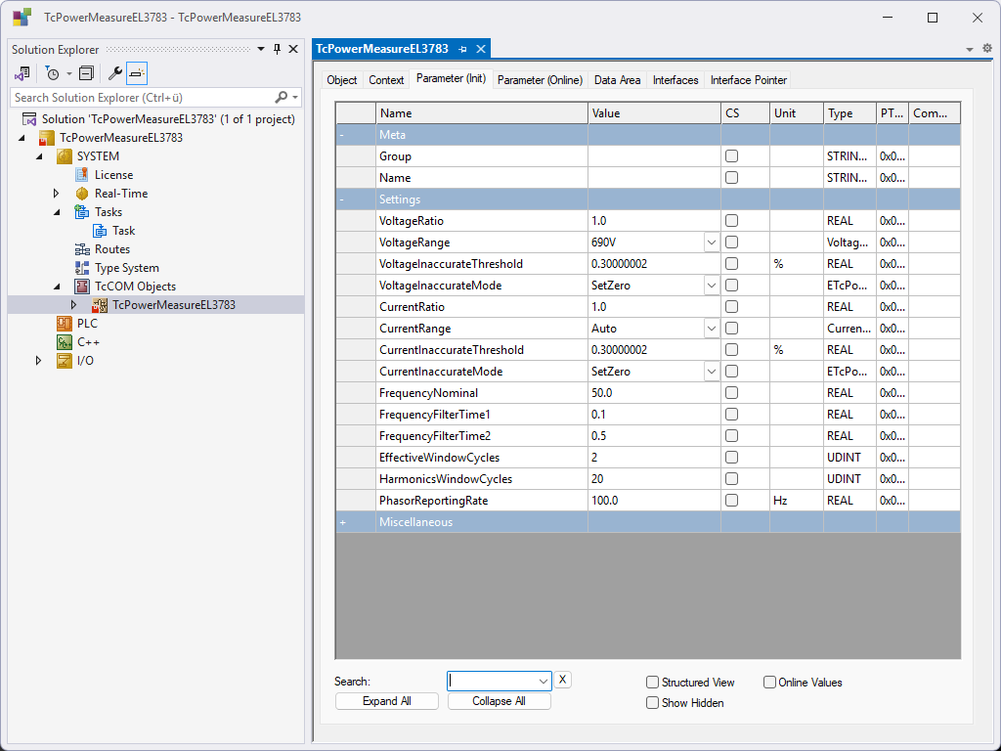Image resolution: width=1001 pixels, height=751 pixels.
Task: Click the pending changes filter clock icon
Action: coord(53,73)
